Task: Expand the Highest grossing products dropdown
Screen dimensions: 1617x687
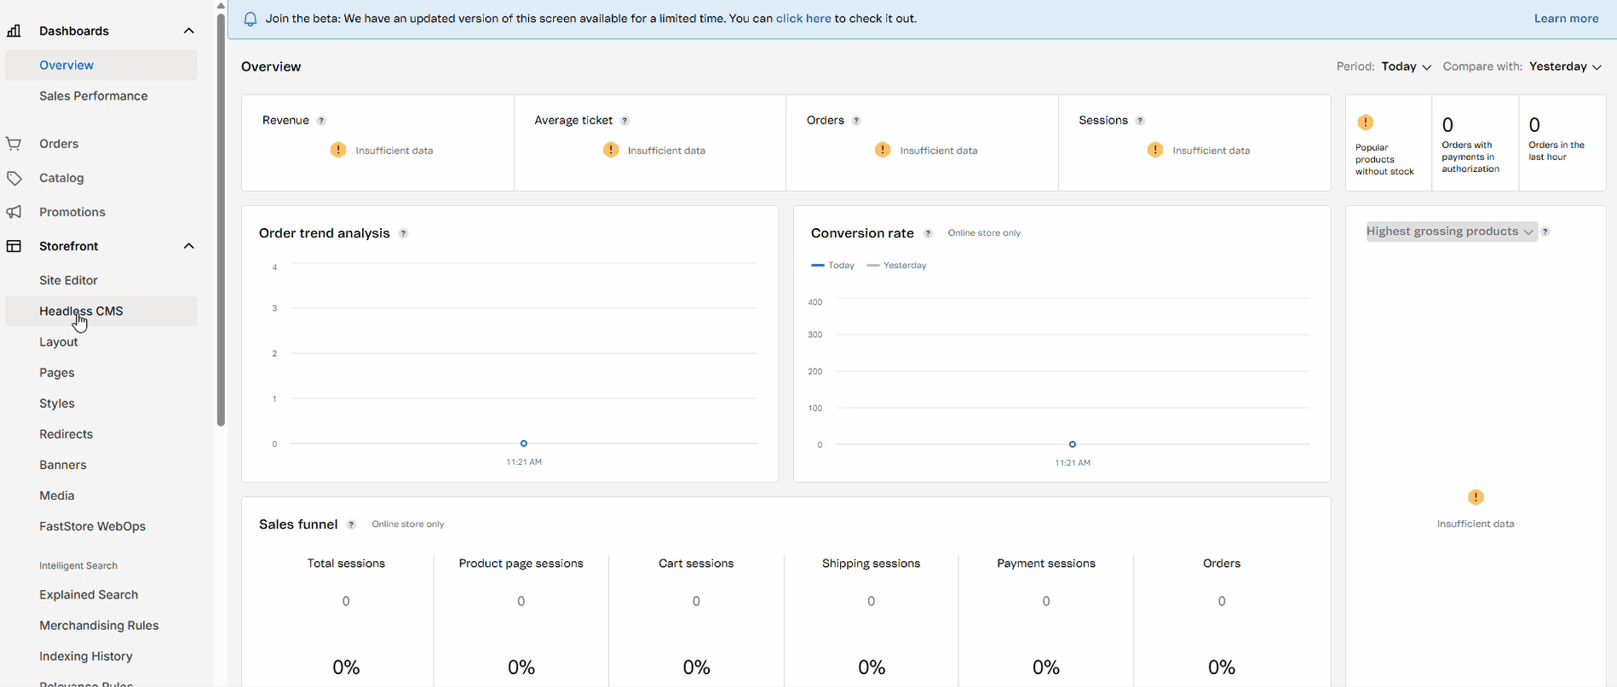Action: tap(1450, 232)
